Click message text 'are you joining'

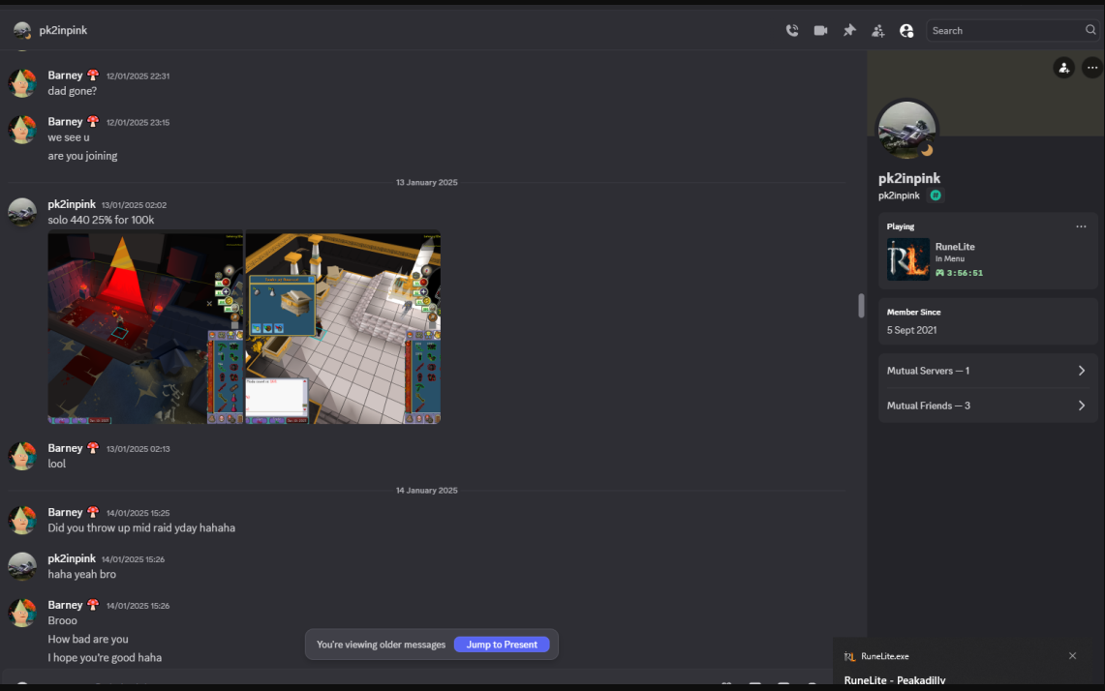82,156
